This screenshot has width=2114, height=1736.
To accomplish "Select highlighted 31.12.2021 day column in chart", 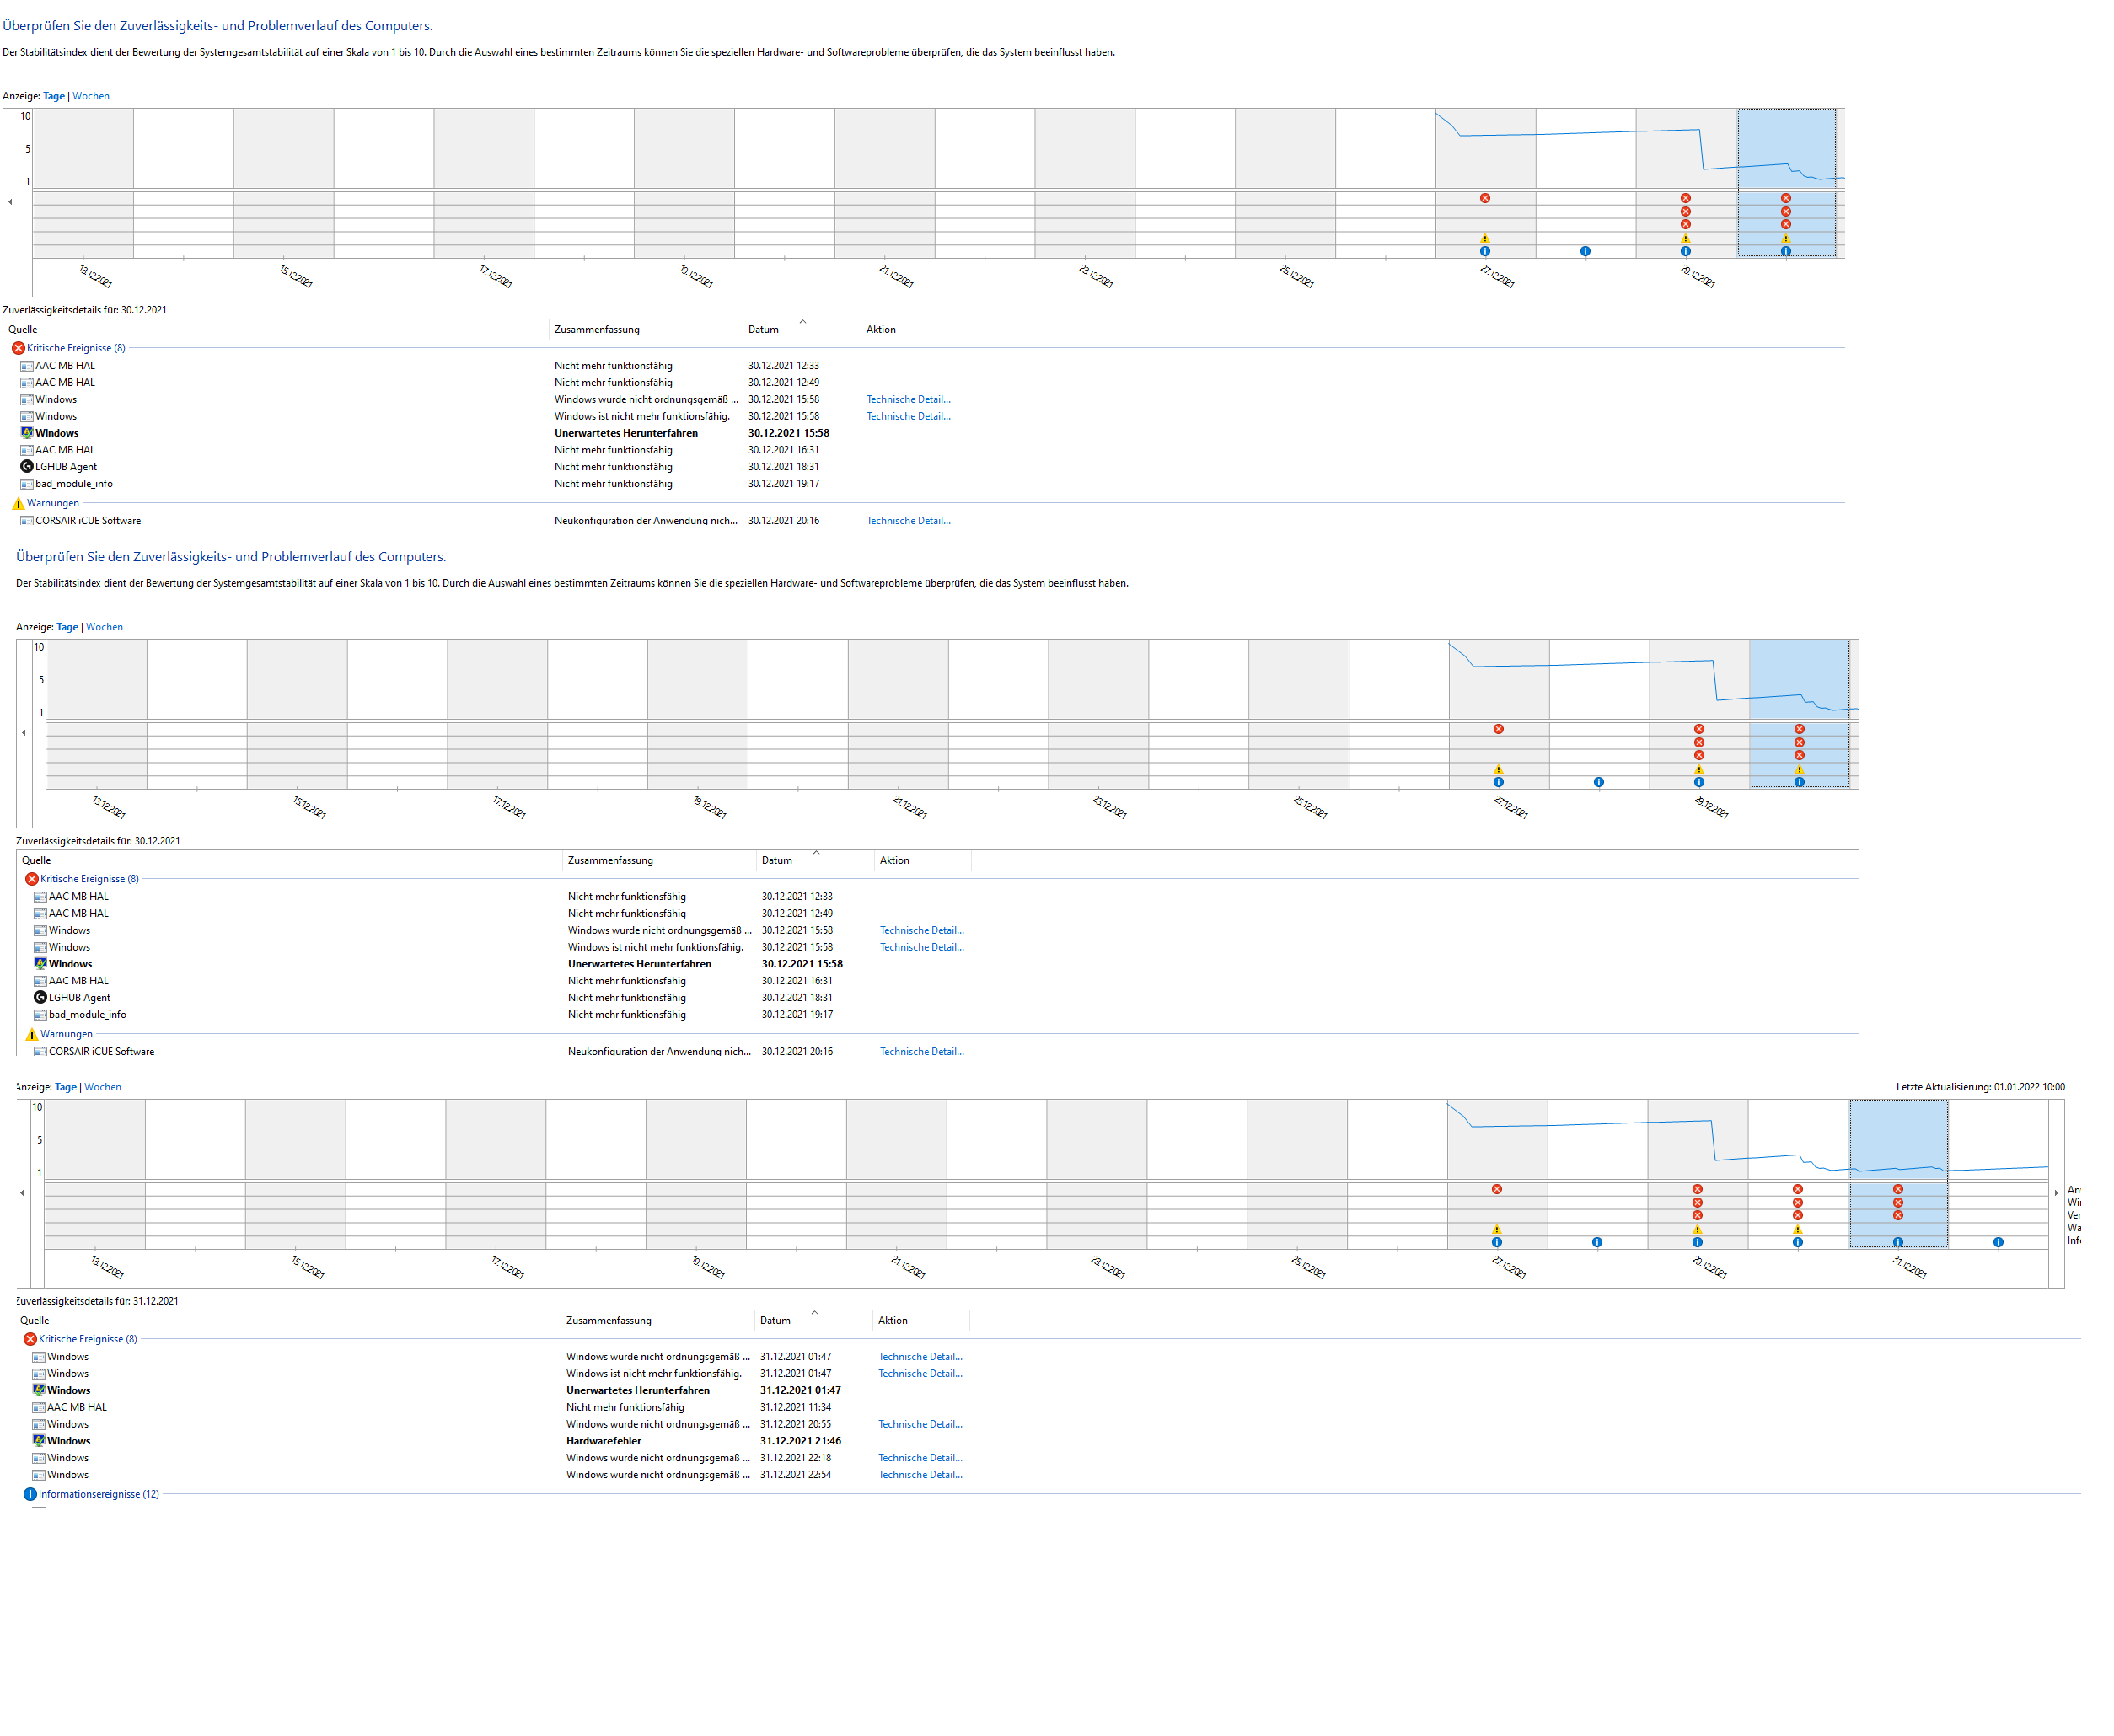I will tap(1897, 1140).
